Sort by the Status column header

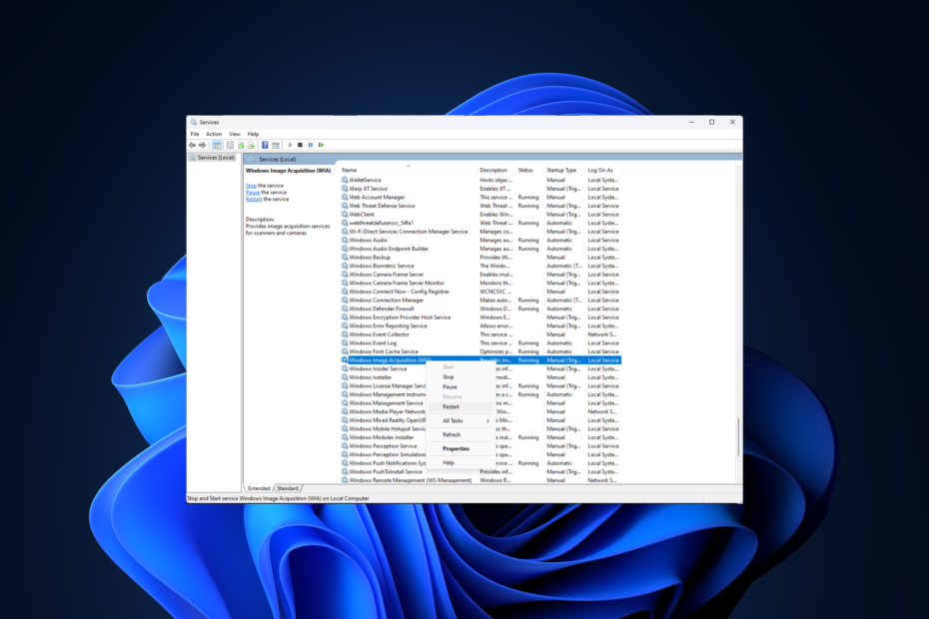tap(529, 170)
